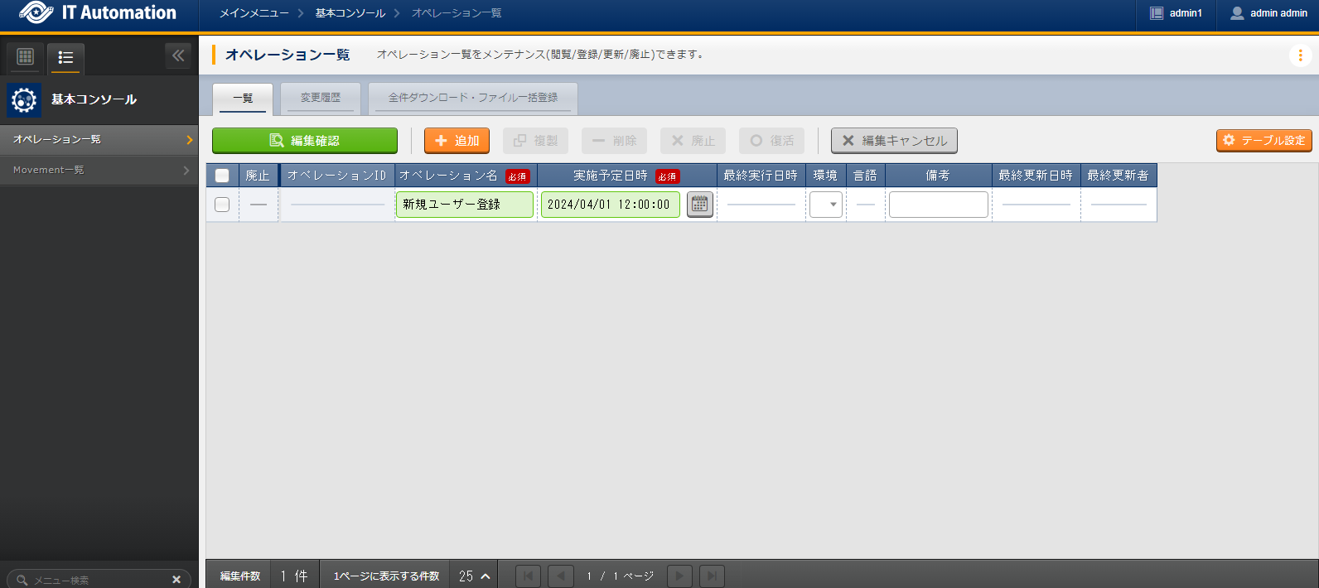Click the admin1 workspace icon

coord(1157,13)
